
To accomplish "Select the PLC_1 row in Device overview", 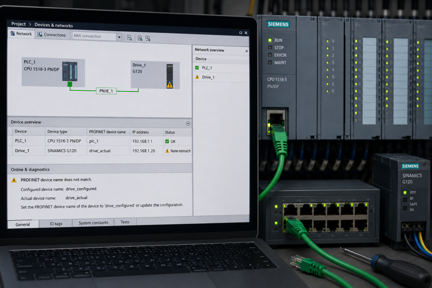I will (99, 141).
